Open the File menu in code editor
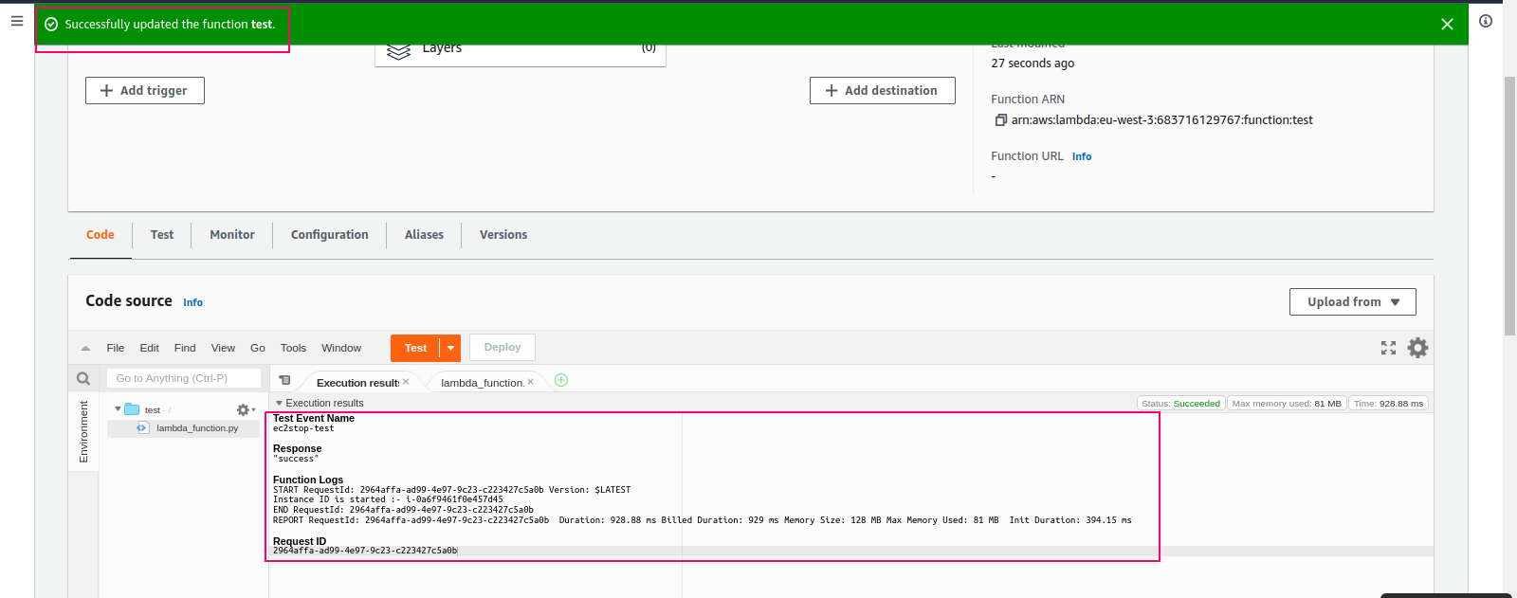Screen dimensions: 1517x598 coord(116,349)
